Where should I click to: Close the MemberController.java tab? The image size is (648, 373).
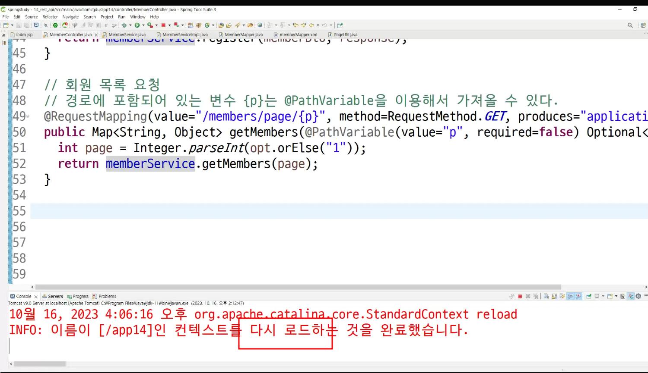point(96,34)
